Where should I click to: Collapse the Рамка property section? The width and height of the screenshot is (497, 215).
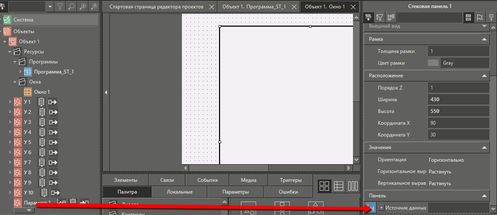coord(484,39)
